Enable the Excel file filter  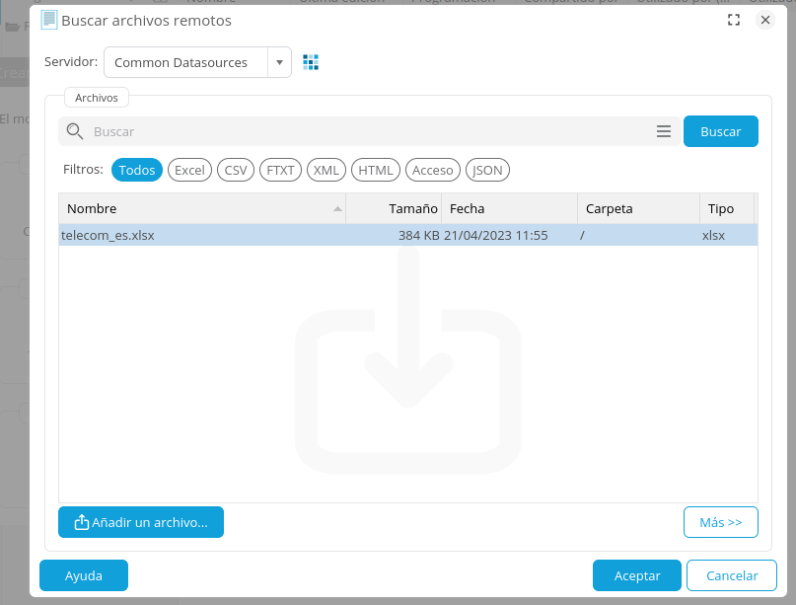tap(189, 170)
